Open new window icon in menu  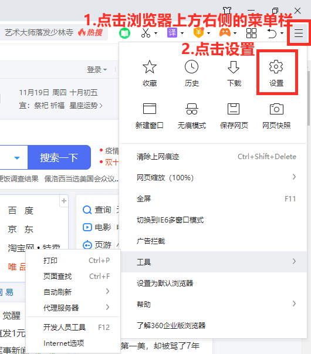pos(150,109)
